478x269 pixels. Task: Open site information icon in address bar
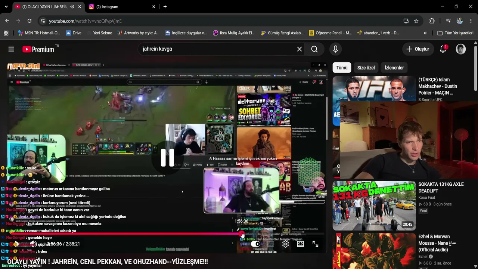pos(43,21)
